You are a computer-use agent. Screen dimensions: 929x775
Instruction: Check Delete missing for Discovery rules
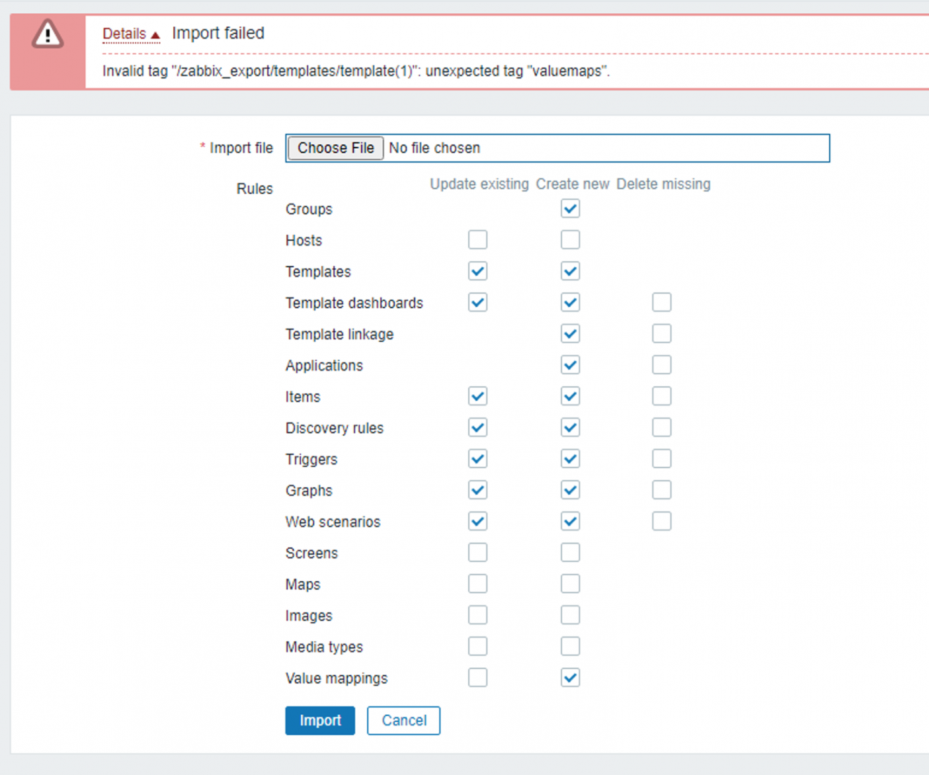click(661, 428)
